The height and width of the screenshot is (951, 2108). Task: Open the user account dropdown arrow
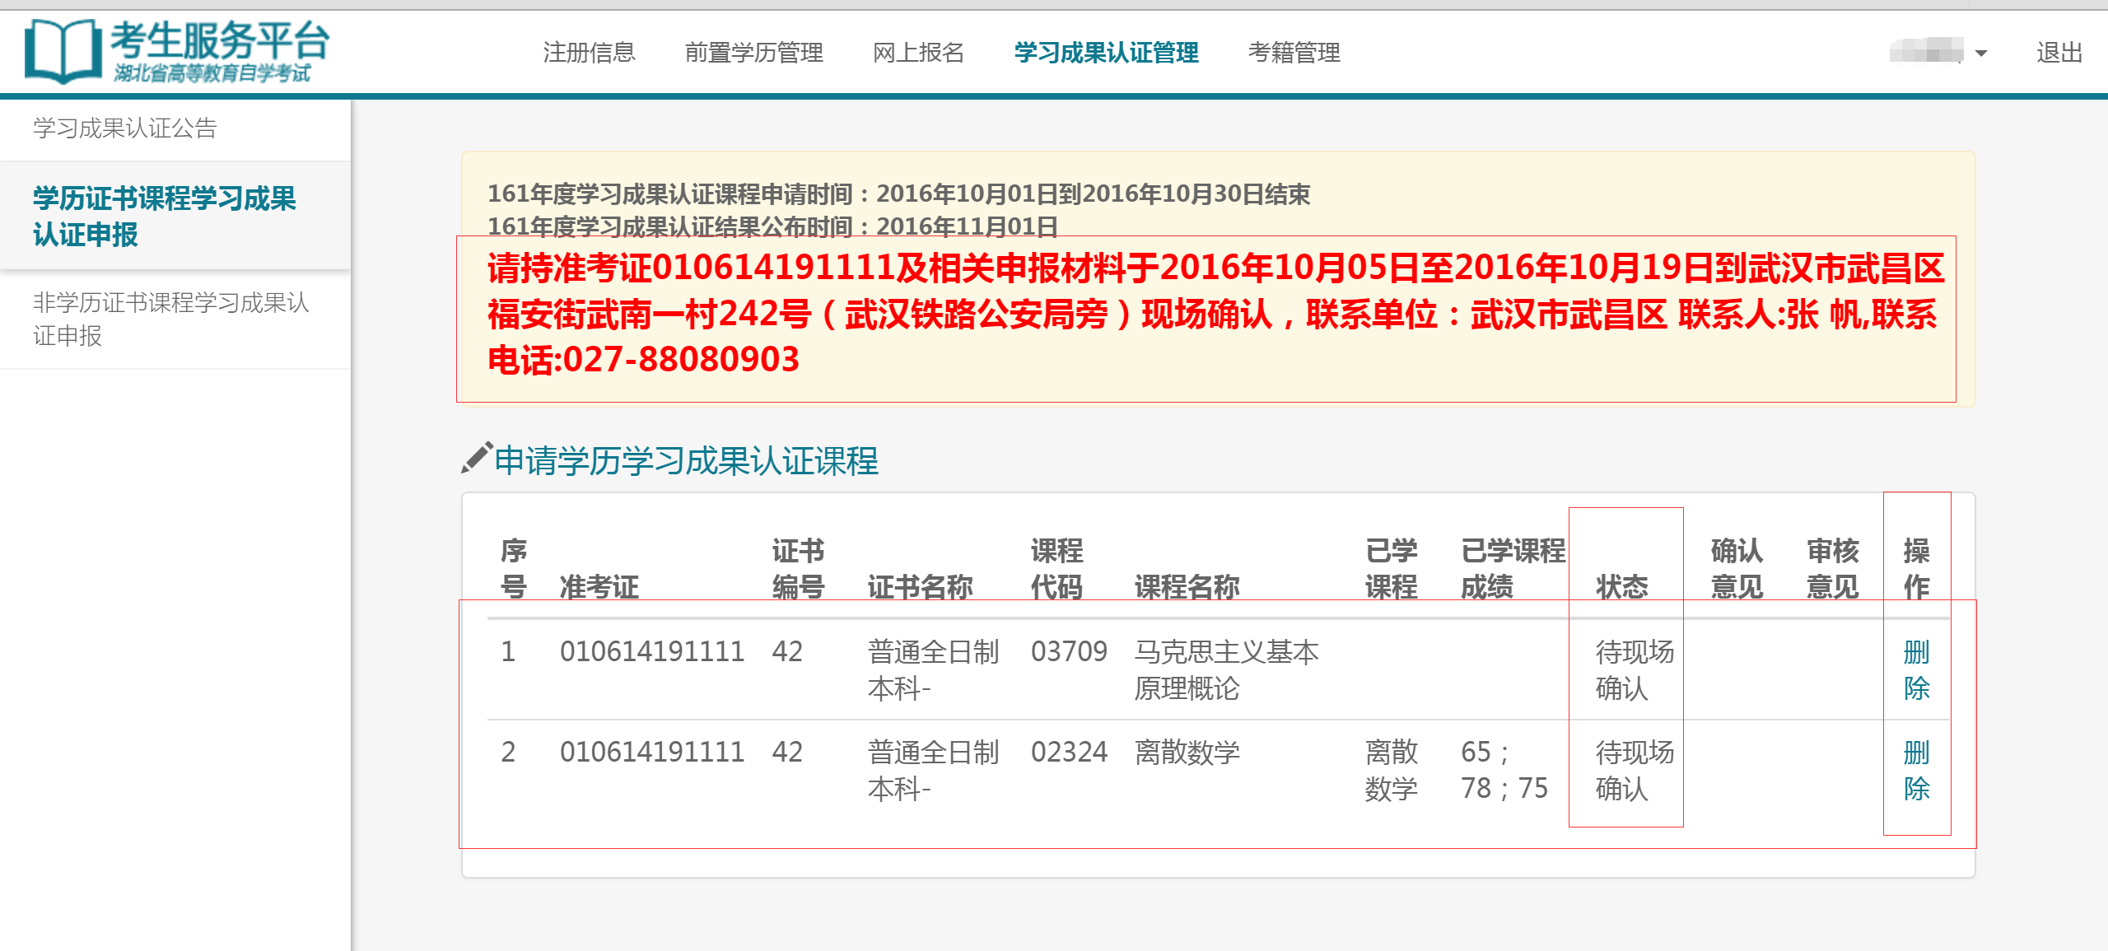[1981, 54]
